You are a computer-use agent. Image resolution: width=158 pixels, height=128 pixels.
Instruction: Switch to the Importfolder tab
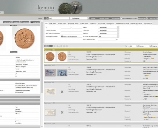[x=148, y=24]
